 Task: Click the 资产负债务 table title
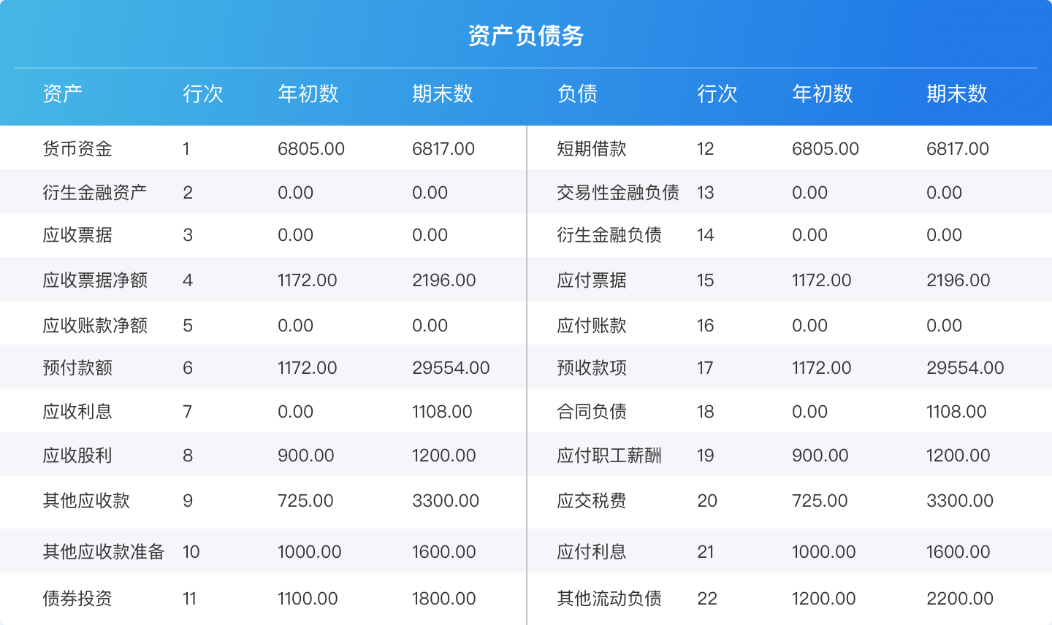pos(525,33)
